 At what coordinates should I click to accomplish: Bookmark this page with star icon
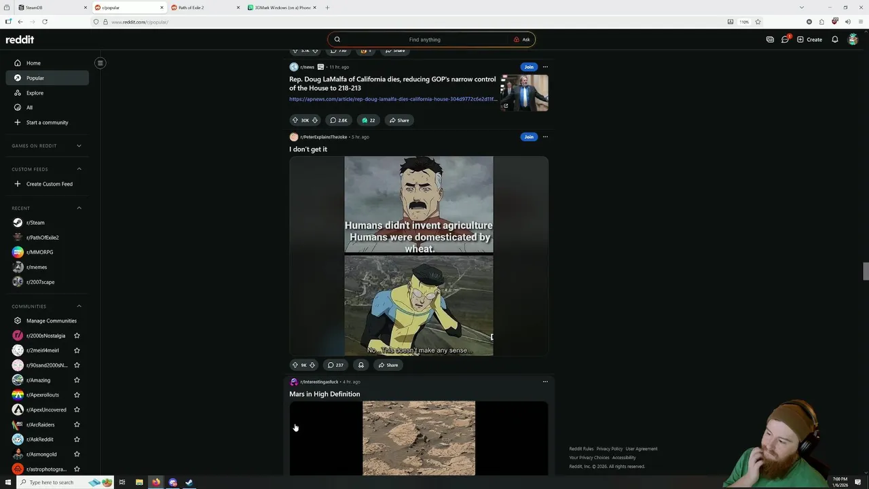click(x=758, y=22)
